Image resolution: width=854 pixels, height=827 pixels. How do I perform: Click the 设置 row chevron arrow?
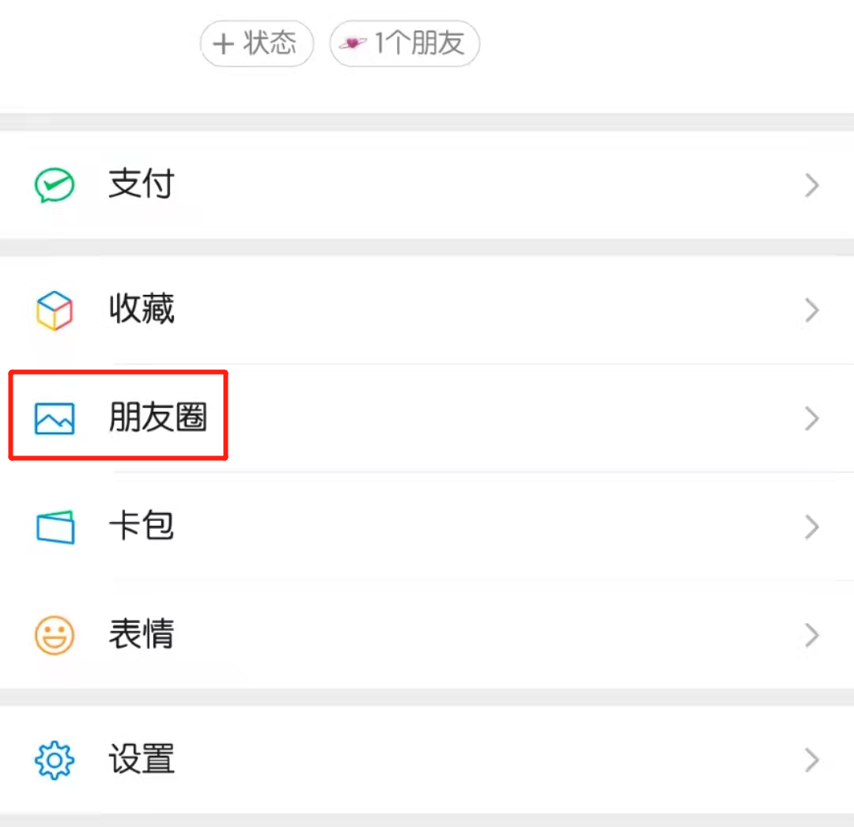tap(812, 761)
